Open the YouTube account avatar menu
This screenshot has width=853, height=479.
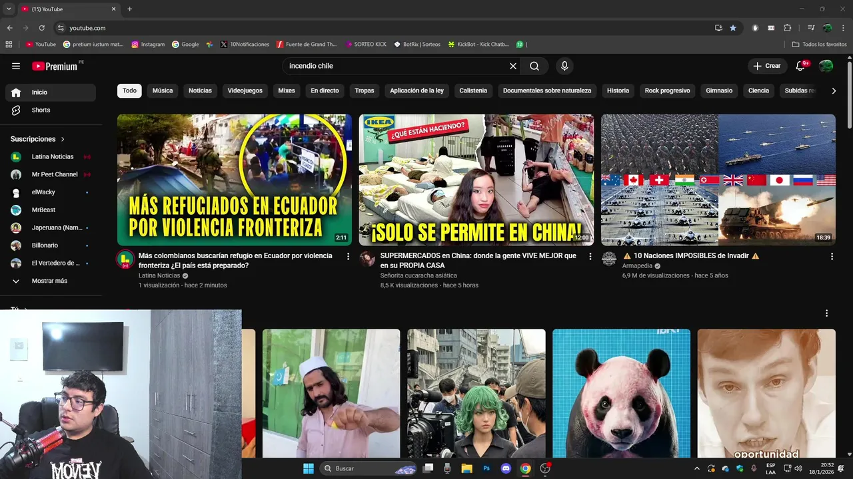pyautogui.click(x=826, y=66)
